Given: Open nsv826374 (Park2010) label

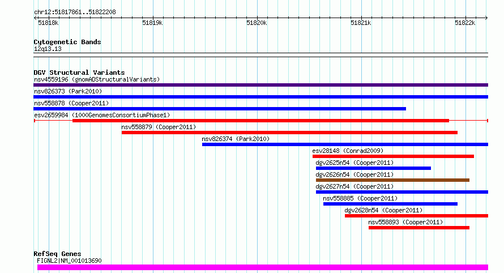Looking at the screenshot, I should pyautogui.click(x=236, y=139).
